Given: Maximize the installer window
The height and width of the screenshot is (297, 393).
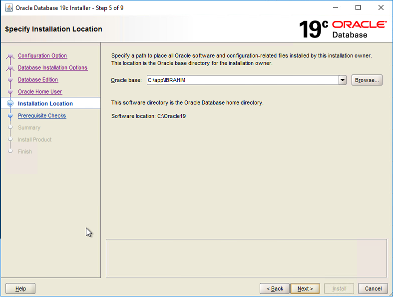Looking at the screenshot, I should tap(358, 8).
